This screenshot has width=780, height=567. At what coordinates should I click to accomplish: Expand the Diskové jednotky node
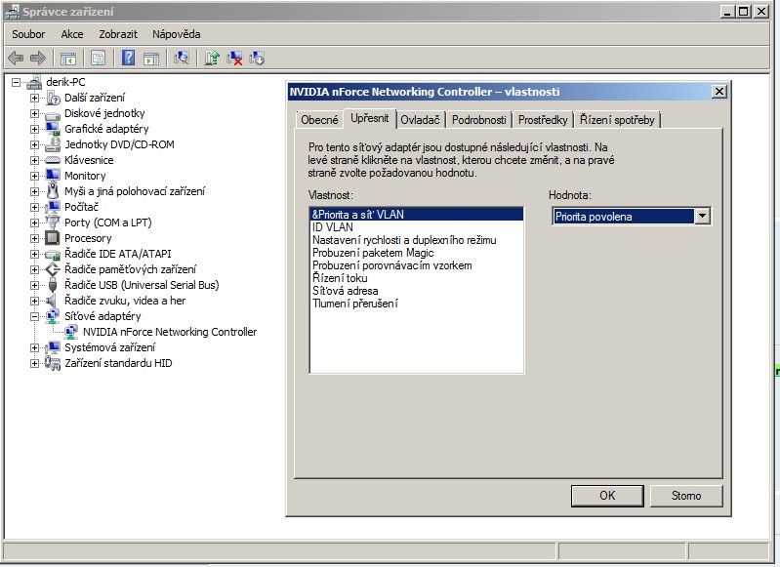click(34, 113)
